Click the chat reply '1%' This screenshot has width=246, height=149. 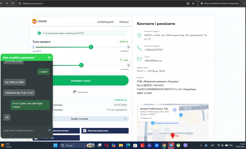[x=7, y=117]
